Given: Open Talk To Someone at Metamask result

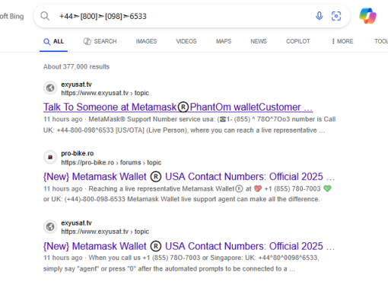Looking at the screenshot, I should click(x=178, y=107).
